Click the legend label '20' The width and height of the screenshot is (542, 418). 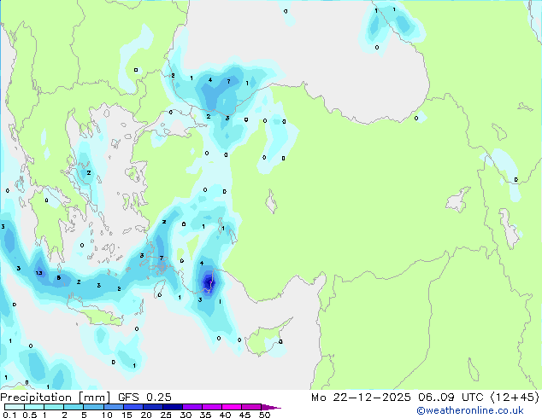[146, 415]
